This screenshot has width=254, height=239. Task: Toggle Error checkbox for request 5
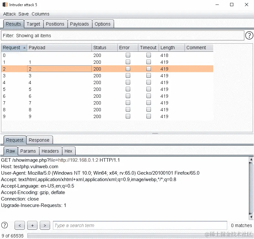(128, 89)
